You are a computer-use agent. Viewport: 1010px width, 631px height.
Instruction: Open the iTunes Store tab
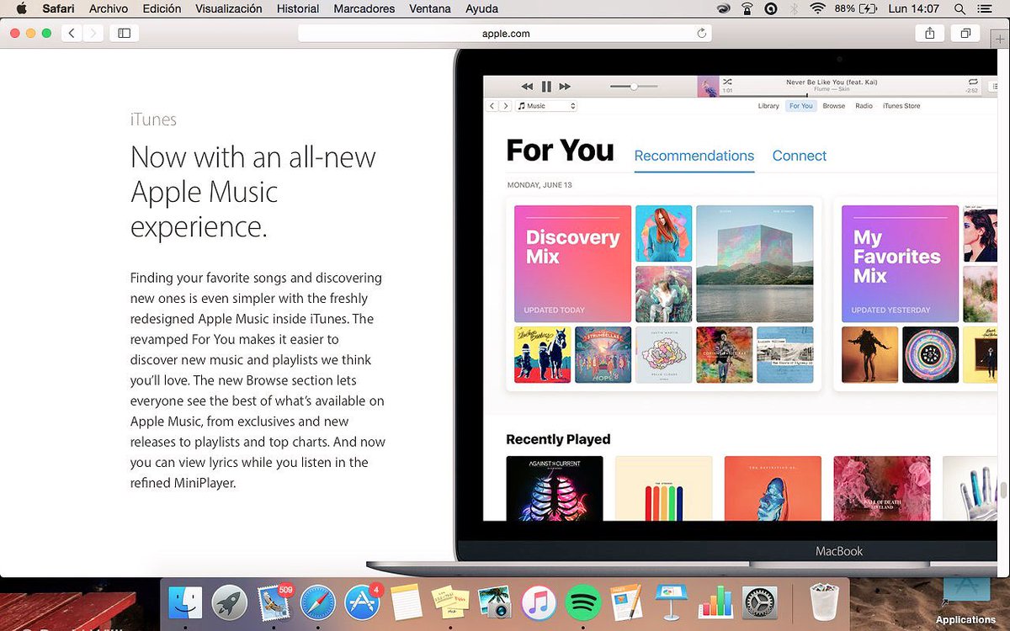(901, 106)
